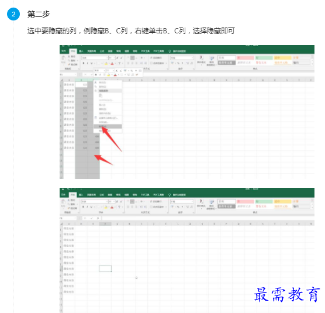
Task: Click the format painter brush in mini toolbar
Action: coord(137,75)
